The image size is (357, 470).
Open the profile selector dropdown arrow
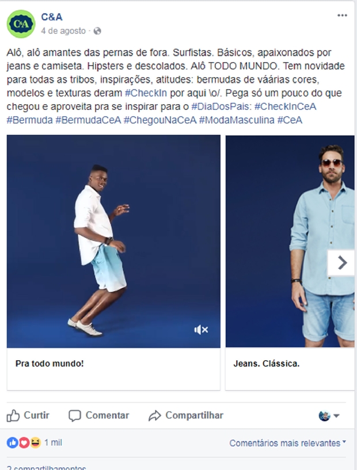[x=336, y=416]
